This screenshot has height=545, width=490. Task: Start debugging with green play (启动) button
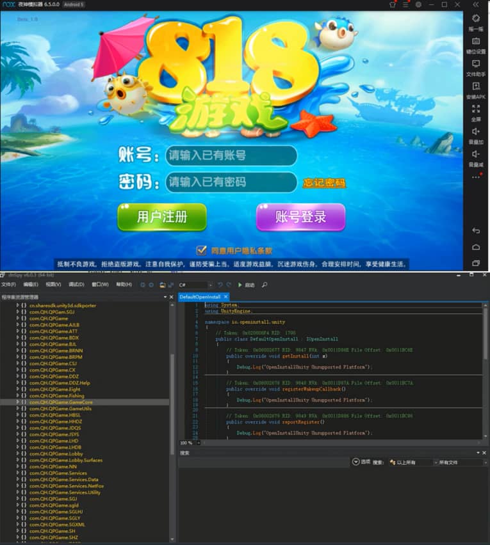246,285
